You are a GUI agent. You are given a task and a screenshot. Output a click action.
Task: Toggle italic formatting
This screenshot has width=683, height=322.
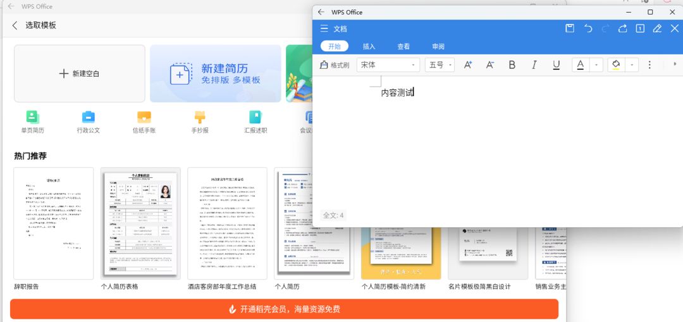pyautogui.click(x=534, y=65)
